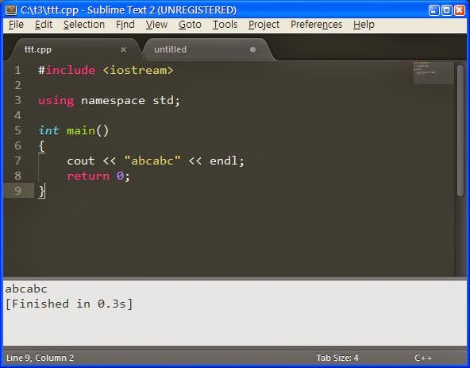
Task: Click line number 6 in the gutter
Action: (17, 145)
